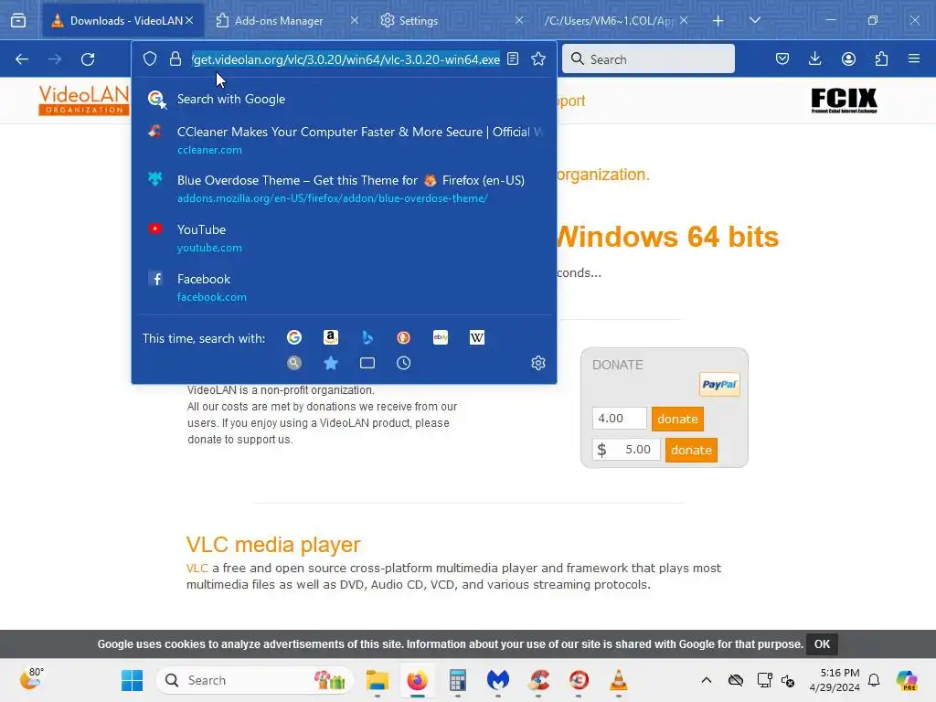Click the toolbar Search box
This screenshot has height=702, width=936.
(x=648, y=58)
